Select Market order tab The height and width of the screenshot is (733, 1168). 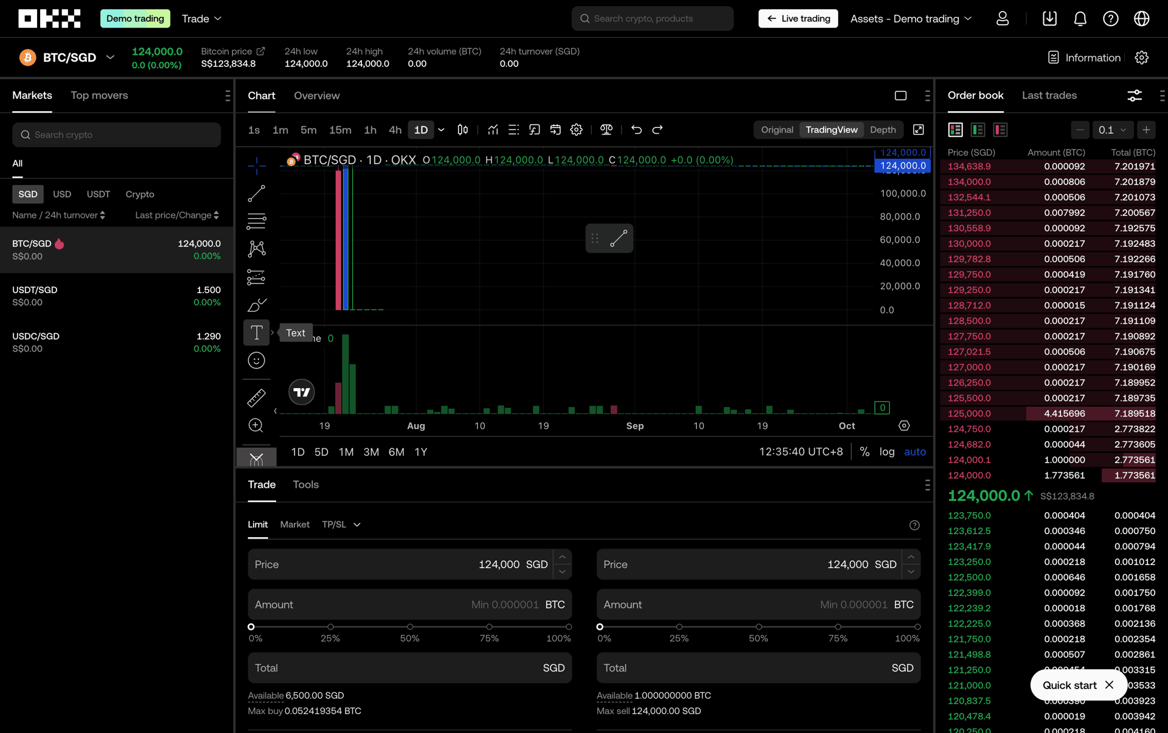[294, 524]
